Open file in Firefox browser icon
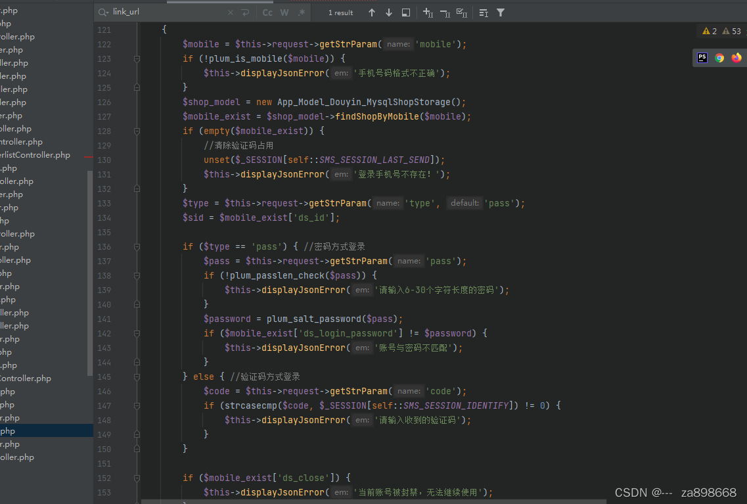Image resolution: width=747 pixels, height=504 pixels. tap(736, 58)
